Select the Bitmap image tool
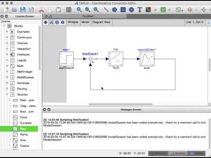 point(148,10)
